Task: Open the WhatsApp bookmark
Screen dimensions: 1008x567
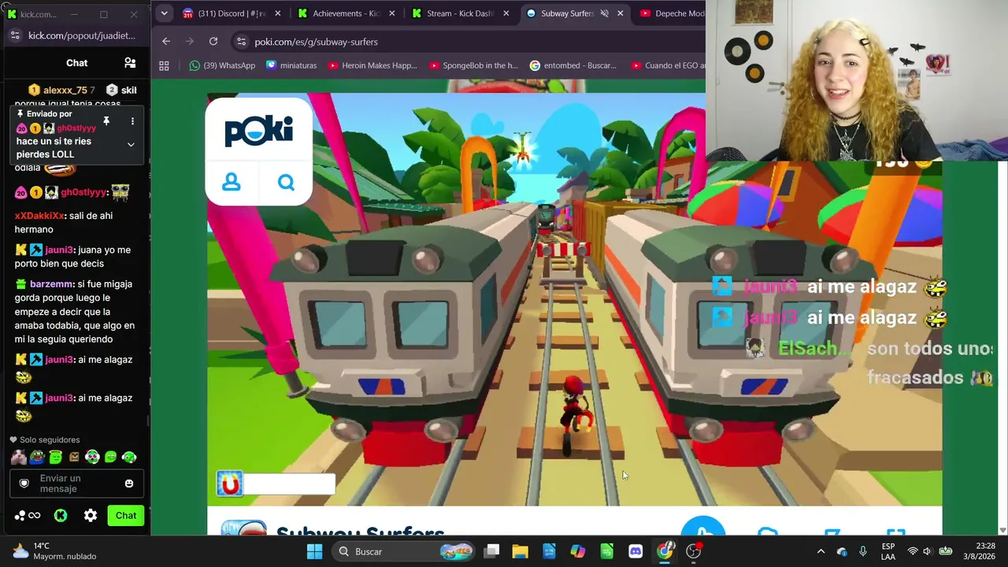Action: coord(222,65)
